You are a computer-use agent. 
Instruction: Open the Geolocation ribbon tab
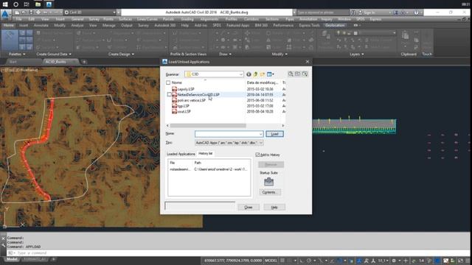(x=335, y=26)
